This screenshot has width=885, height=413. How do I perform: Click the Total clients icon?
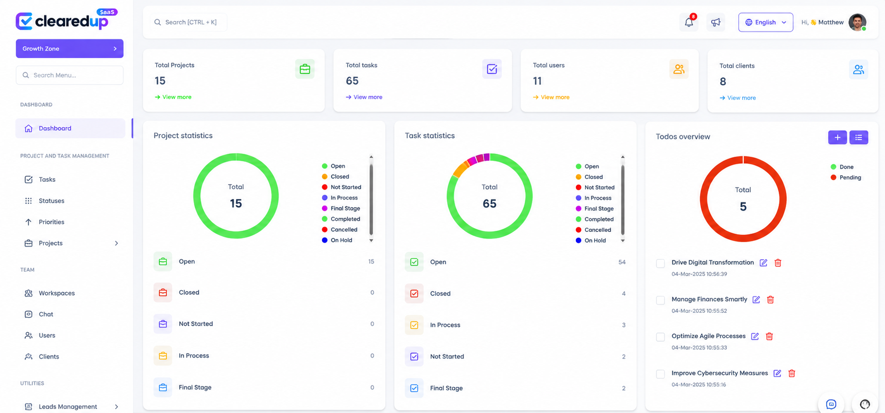(858, 69)
